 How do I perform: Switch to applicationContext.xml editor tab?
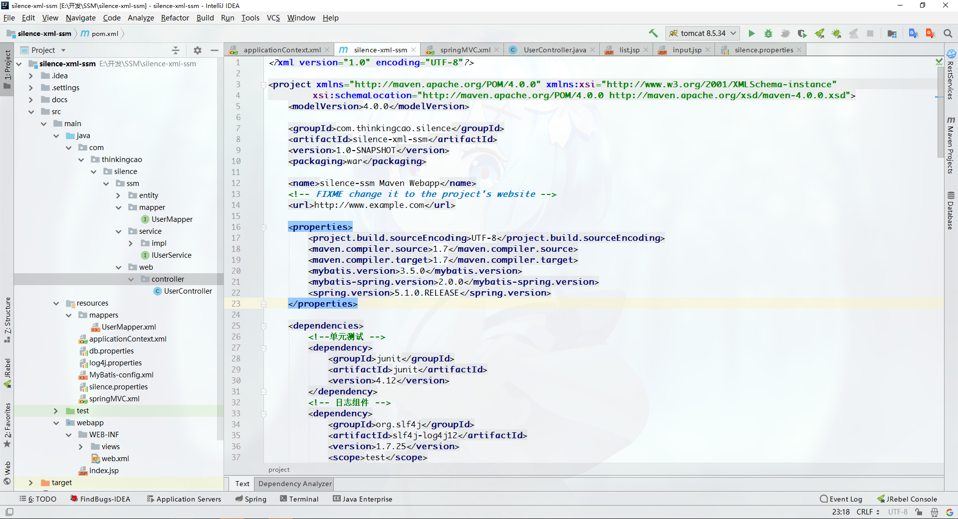pos(279,50)
